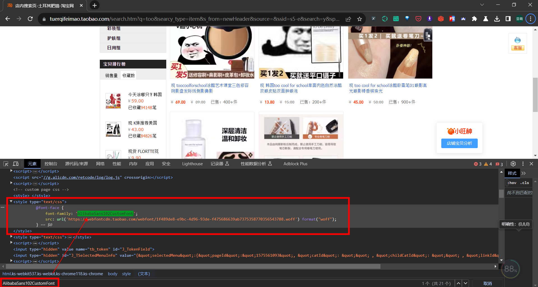Viewport: 538px width, 287px height.
Task: Open Chrome's three-dot menu
Action: [x=530, y=19]
